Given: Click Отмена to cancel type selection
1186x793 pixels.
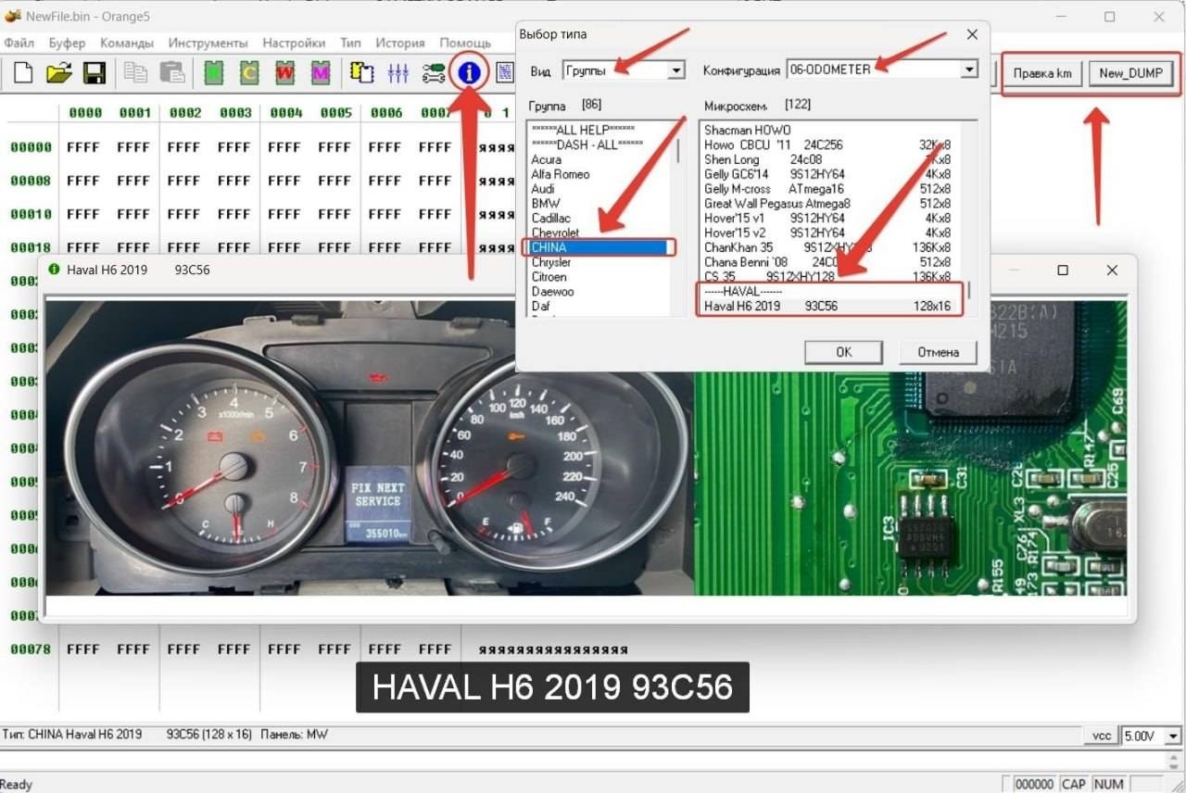Looking at the screenshot, I should (x=938, y=352).
